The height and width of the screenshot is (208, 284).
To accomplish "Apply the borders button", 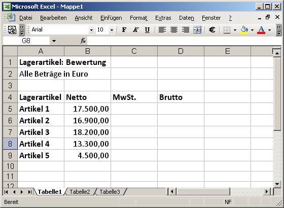I will pos(227,30).
